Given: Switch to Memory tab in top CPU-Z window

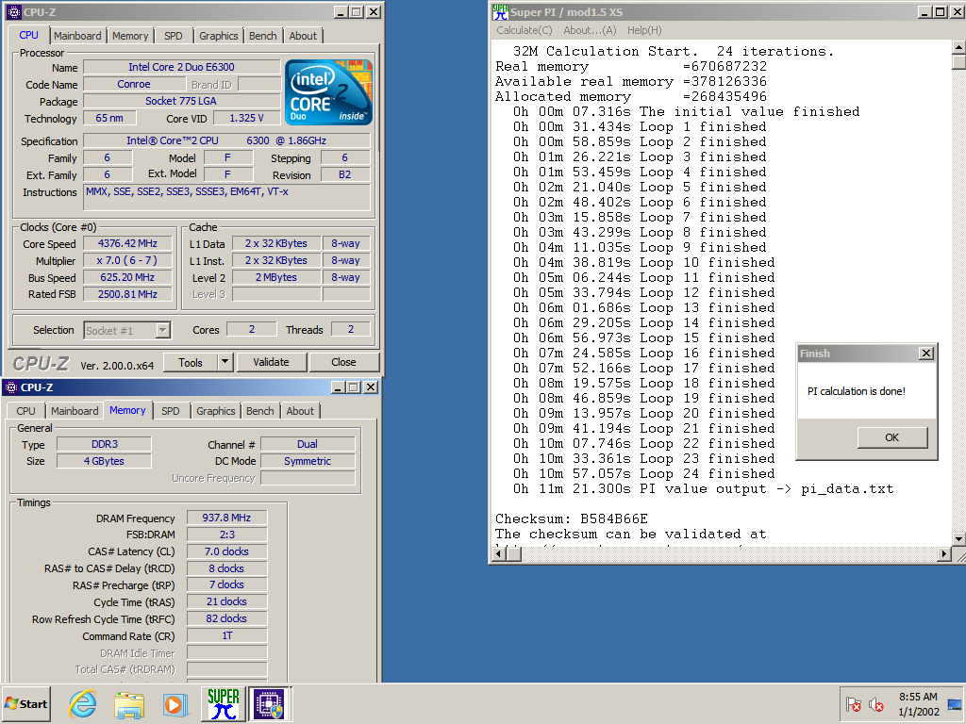Looking at the screenshot, I should click(x=130, y=36).
